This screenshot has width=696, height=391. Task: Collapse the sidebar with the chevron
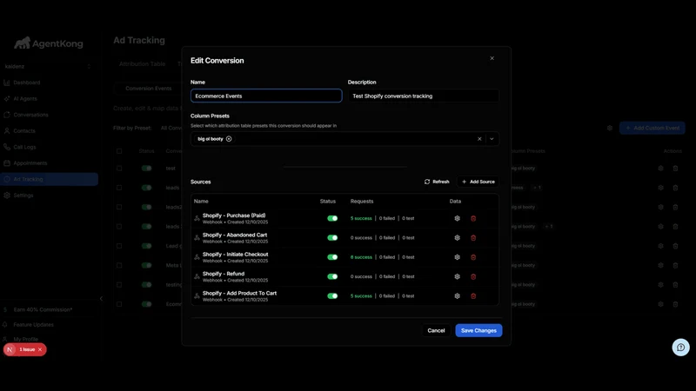point(101,298)
